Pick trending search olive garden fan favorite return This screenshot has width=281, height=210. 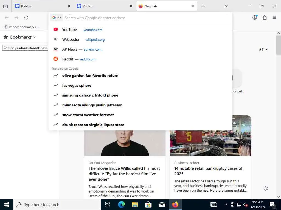tap(140, 75)
